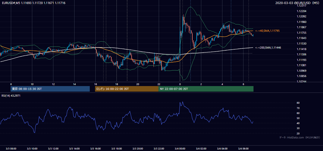
Task: Click the 3/4 02:00 bottom time label
Action: click(201, 148)
